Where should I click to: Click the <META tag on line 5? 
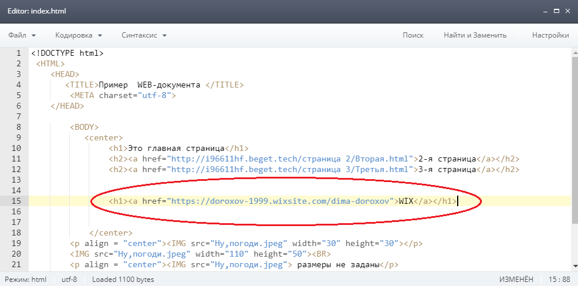coord(83,96)
